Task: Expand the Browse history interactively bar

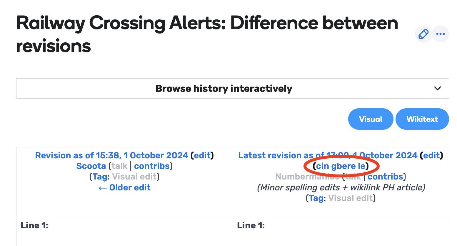Action: point(232,88)
